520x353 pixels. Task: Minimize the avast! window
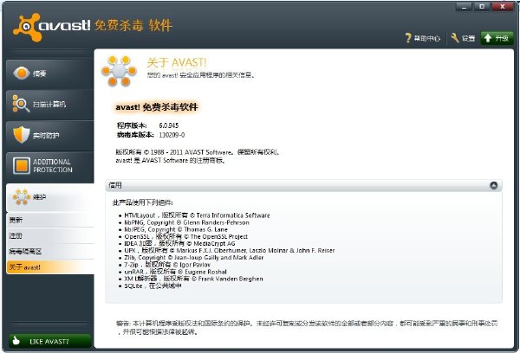pyautogui.click(x=464, y=7)
